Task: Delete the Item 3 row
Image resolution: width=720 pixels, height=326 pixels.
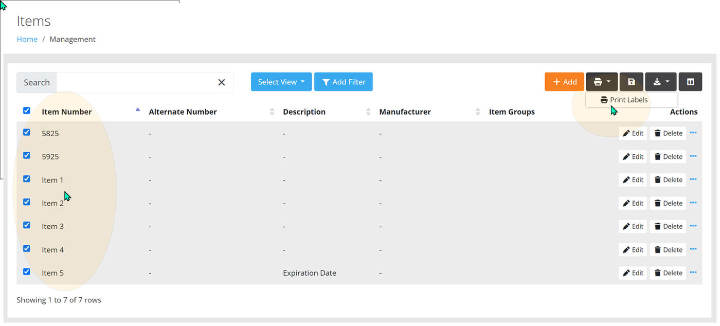Action: 668,226
